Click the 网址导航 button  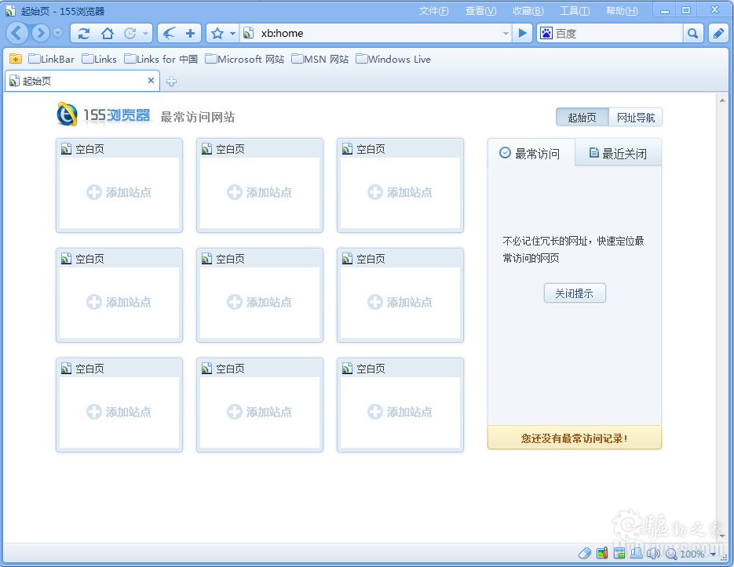(636, 117)
